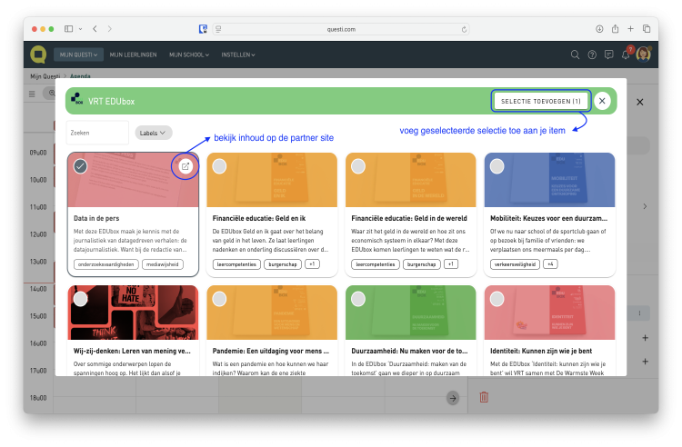Click leercompetenties tag on Geld en ik
This screenshot has width=682, height=447.
click(x=236, y=264)
